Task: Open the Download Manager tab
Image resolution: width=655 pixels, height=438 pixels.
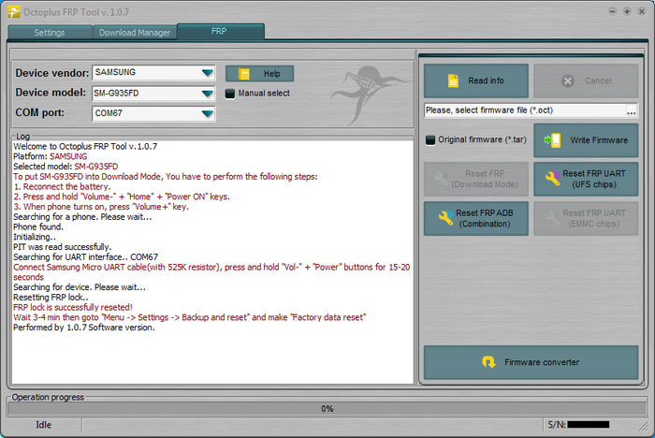Action: click(135, 33)
